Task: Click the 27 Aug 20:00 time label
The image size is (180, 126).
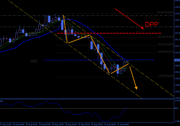Action: 6,124
